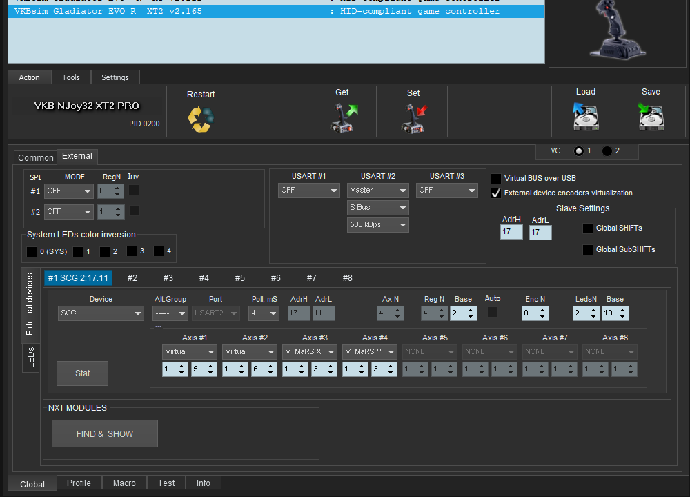Open Axis #2 Virtual dropdown

(x=250, y=352)
